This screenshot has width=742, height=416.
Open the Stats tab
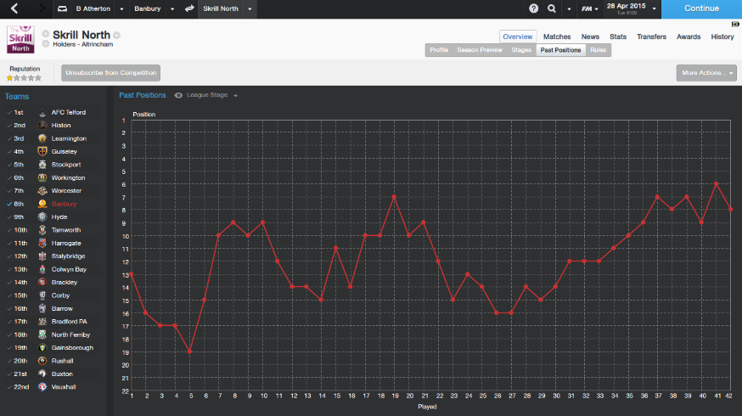[x=618, y=37]
